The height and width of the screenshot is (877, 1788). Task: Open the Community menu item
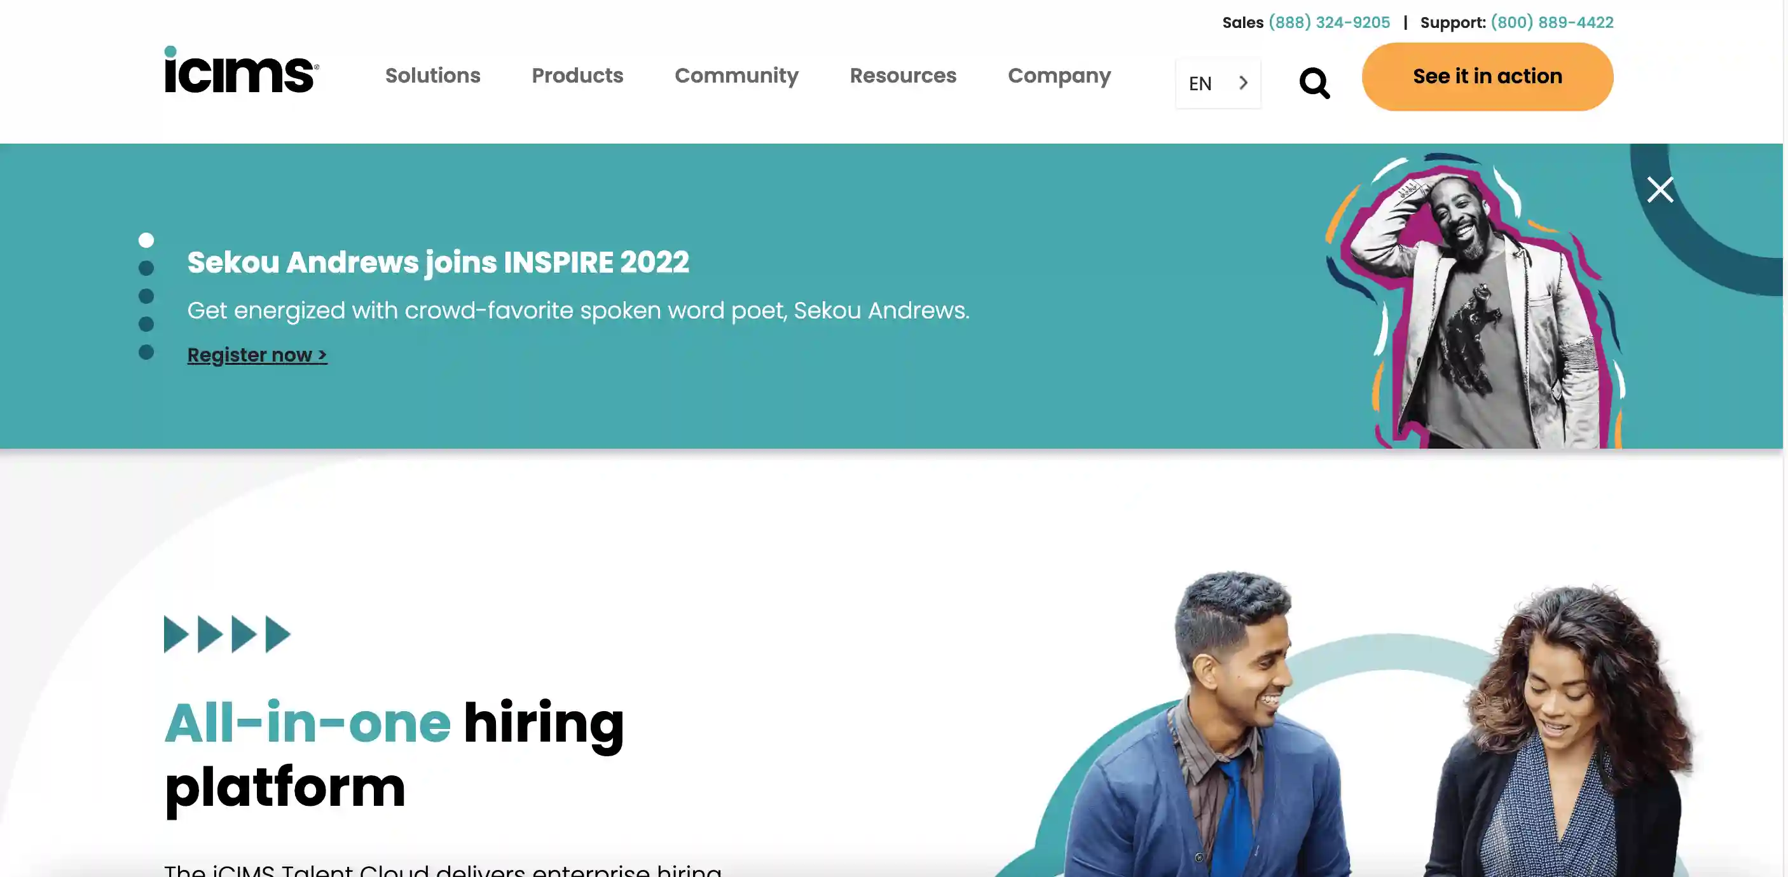[x=736, y=75]
